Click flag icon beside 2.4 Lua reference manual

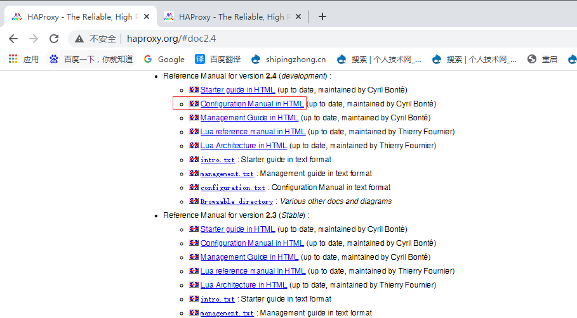point(194,131)
